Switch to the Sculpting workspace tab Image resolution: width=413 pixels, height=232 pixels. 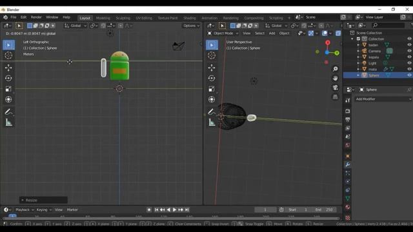123,18
